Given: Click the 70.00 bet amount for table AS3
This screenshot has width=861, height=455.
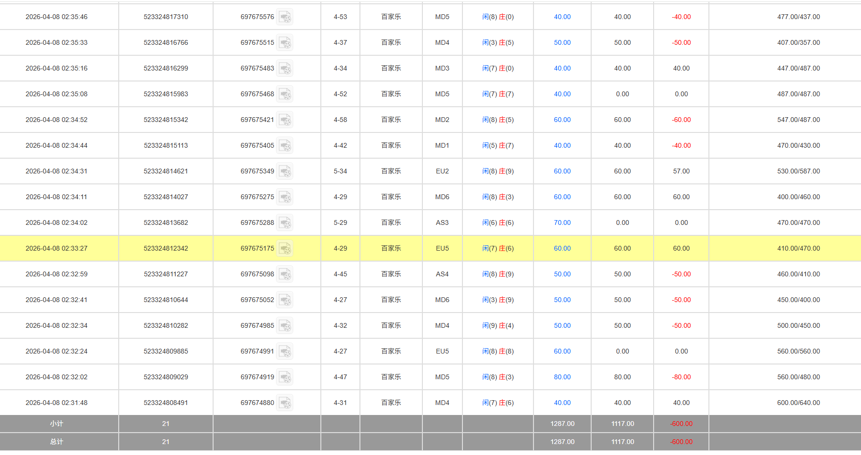Looking at the screenshot, I should 562,222.
